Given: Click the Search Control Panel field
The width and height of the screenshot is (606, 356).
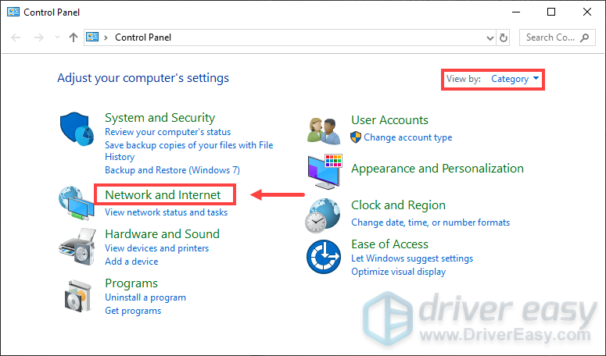Looking at the screenshot, I should 557,37.
